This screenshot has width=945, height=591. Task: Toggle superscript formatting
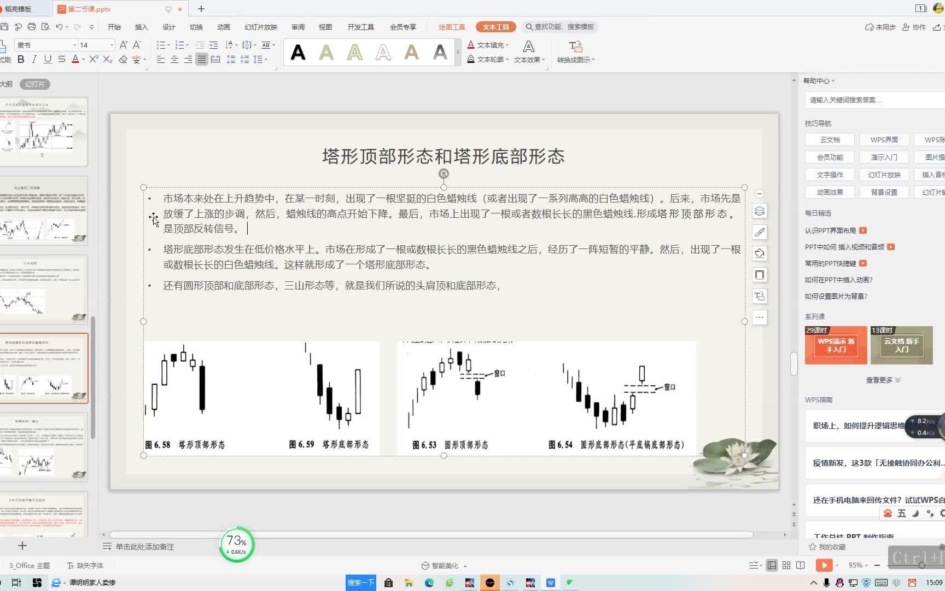coord(94,59)
